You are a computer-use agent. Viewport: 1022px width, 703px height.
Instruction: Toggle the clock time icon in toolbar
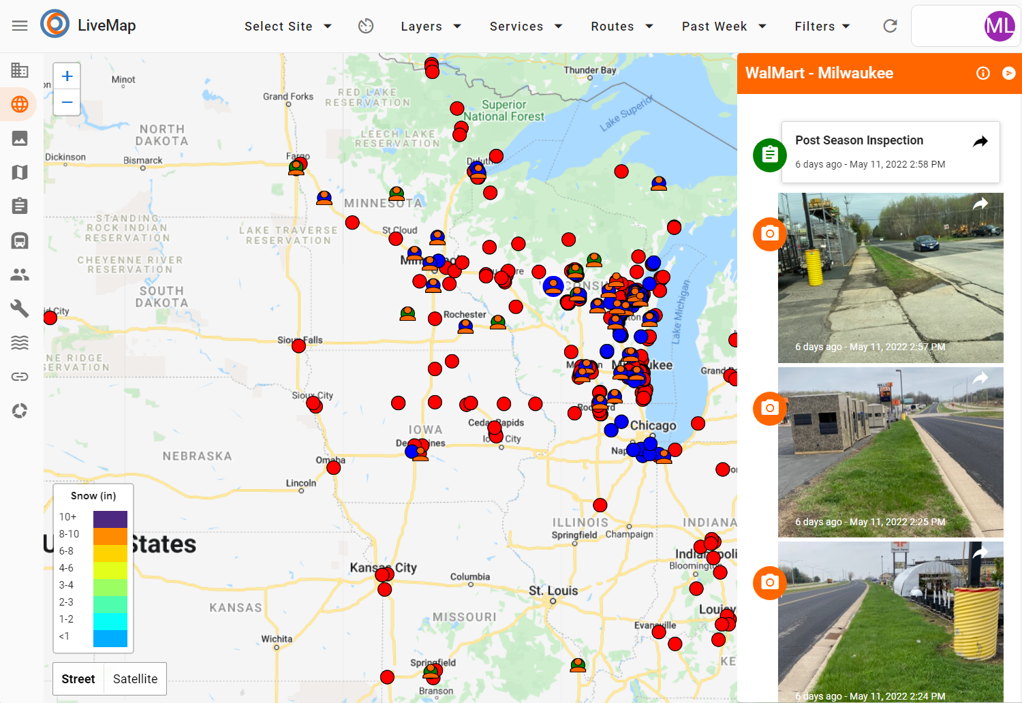(x=366, y=26)
